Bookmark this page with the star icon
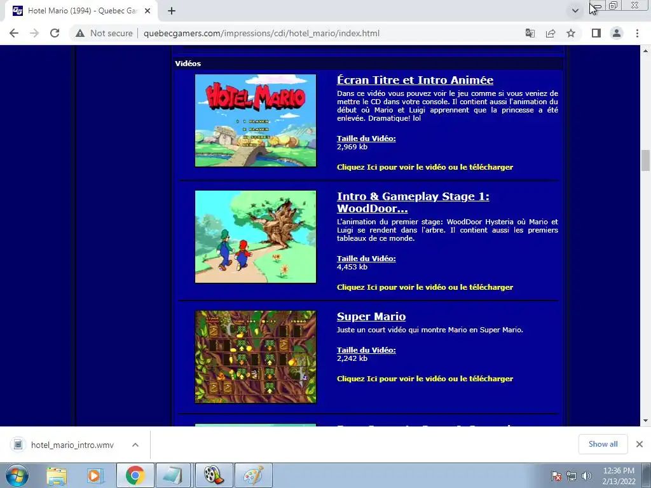 coord(571,33)
